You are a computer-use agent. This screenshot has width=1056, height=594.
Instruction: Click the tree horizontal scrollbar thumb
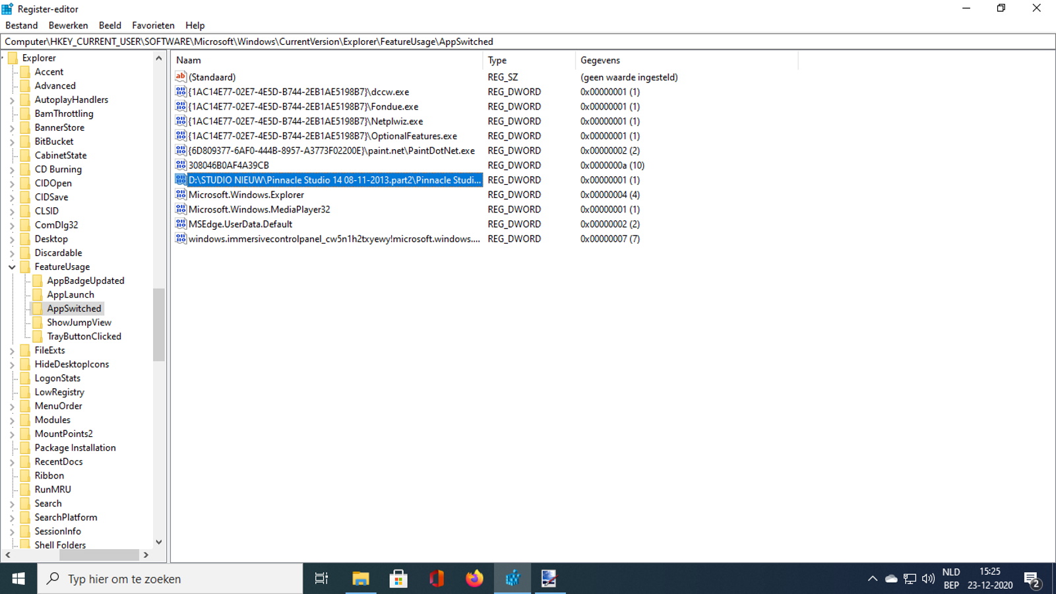coord(99,555)
